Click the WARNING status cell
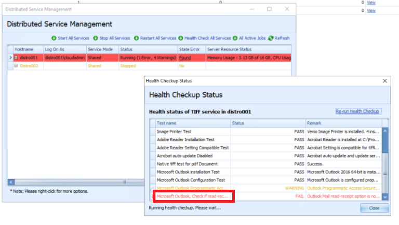399x225 pixels. coord(268,188)
